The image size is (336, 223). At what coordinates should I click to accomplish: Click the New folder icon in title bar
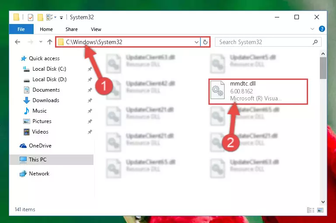point(40,17)
